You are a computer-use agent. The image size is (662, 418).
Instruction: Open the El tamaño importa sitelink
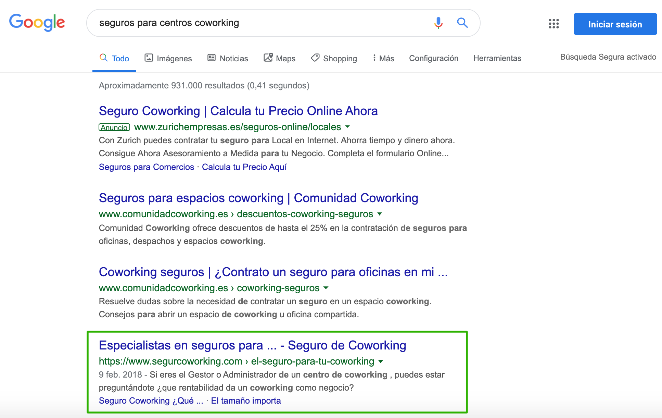(x=246, y=401)
